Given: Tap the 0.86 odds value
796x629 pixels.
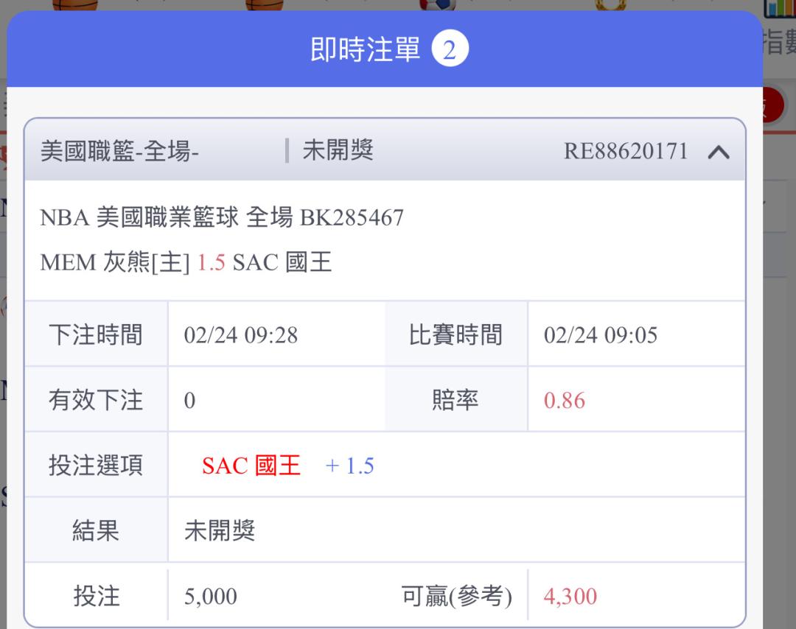Looking at the screenshot, I should (x=565, y=401).
